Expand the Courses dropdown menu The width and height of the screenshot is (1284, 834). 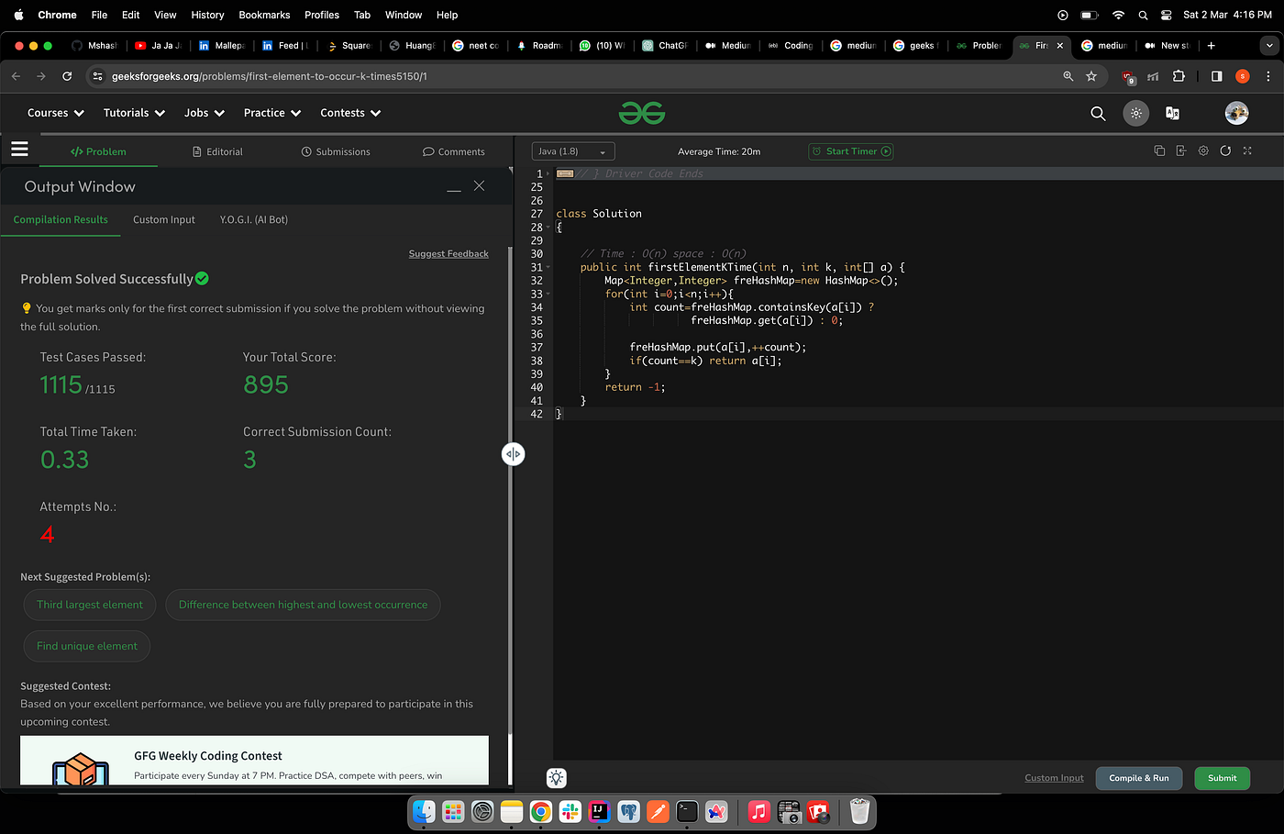56,113
